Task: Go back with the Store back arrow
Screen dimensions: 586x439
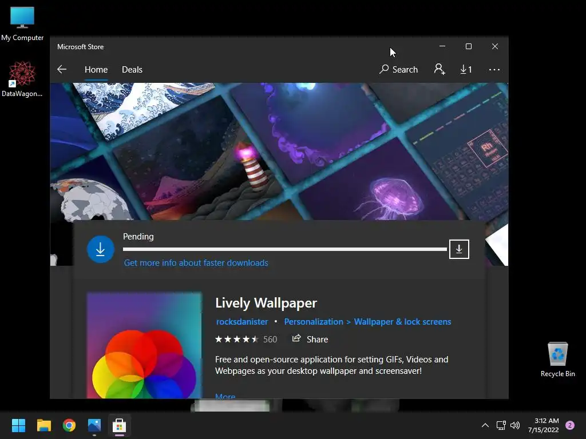Action: click(x=62, y=69)
